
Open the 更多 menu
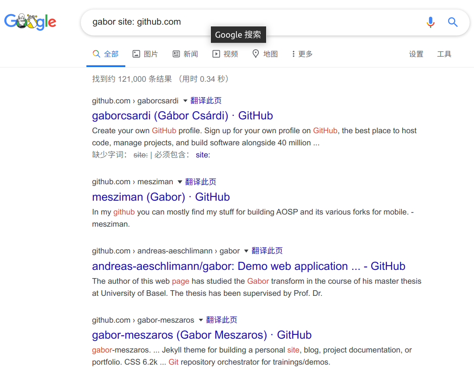302,54
